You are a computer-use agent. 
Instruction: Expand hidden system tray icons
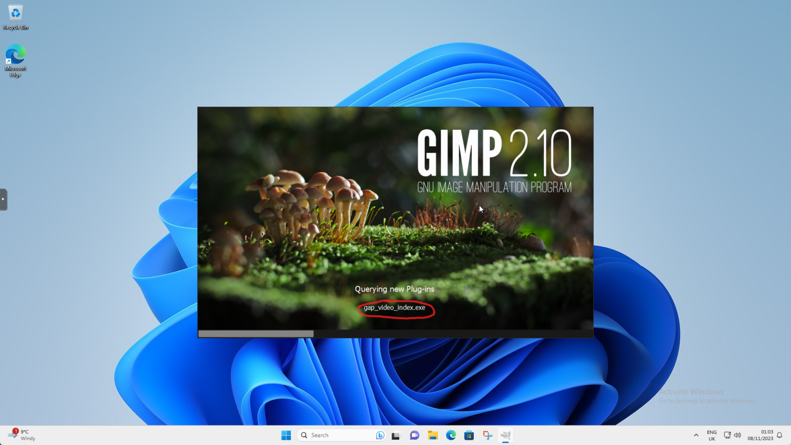(x=696, y=435)
